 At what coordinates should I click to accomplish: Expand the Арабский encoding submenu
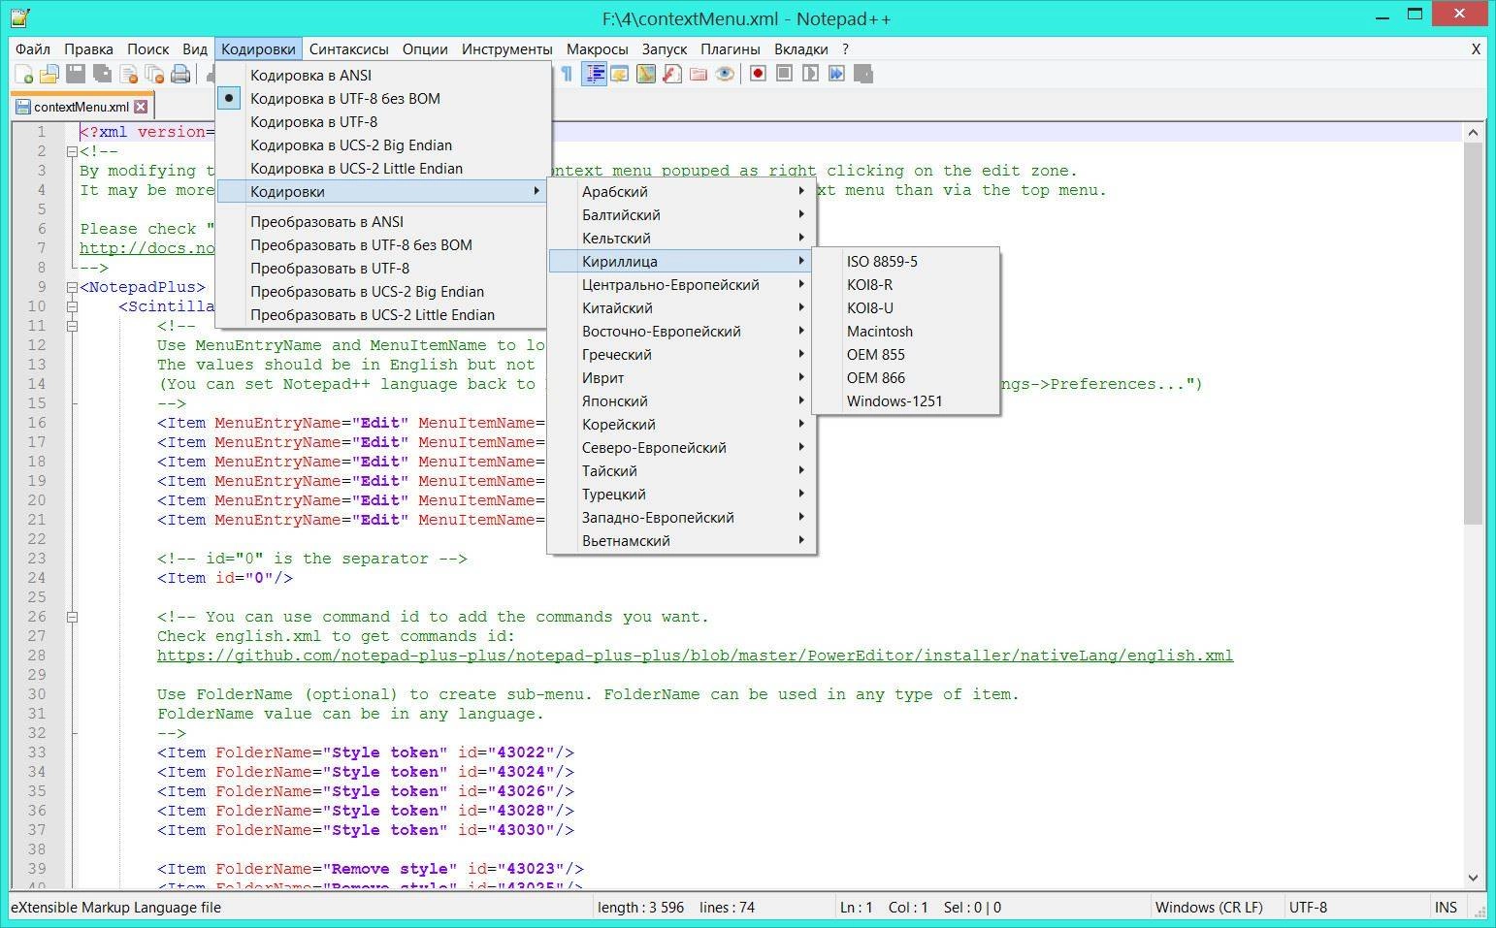point(681,191)
